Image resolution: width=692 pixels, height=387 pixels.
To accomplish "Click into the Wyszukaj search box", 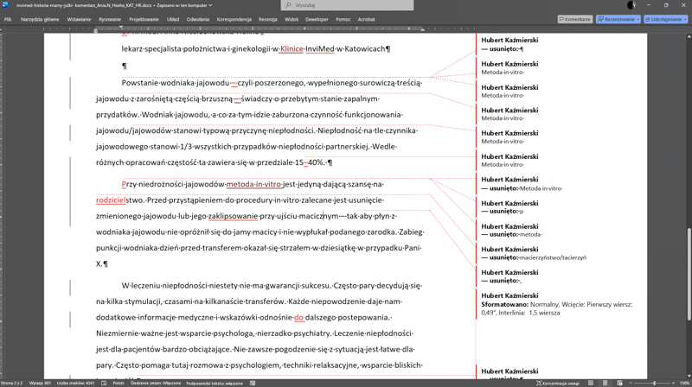I will click(x=346, y=5).
